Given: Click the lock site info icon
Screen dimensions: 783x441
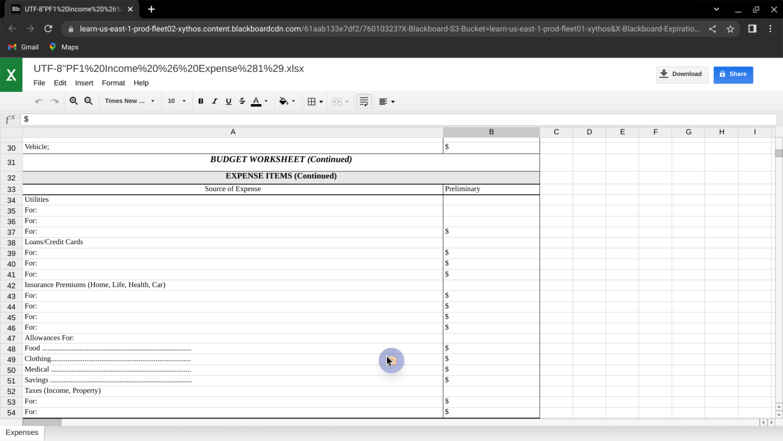Looking at the screenshot, I should (x=70, y=29).
